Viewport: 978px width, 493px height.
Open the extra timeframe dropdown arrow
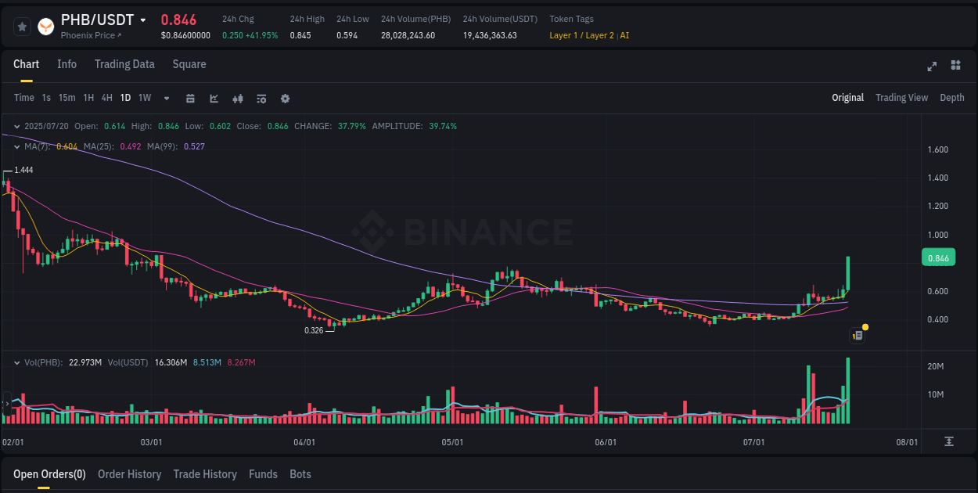coord(166,99)
